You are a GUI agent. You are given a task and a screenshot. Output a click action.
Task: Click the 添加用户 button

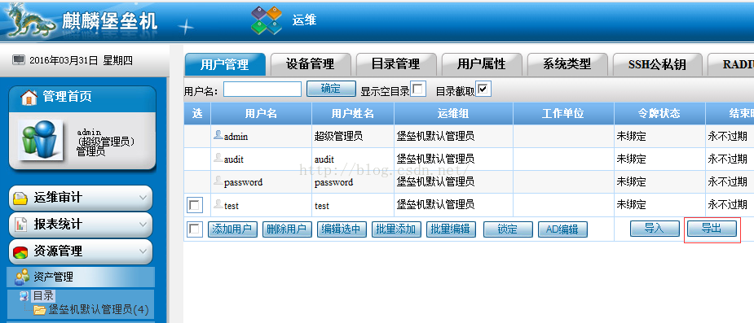click(x=233, y=229)
